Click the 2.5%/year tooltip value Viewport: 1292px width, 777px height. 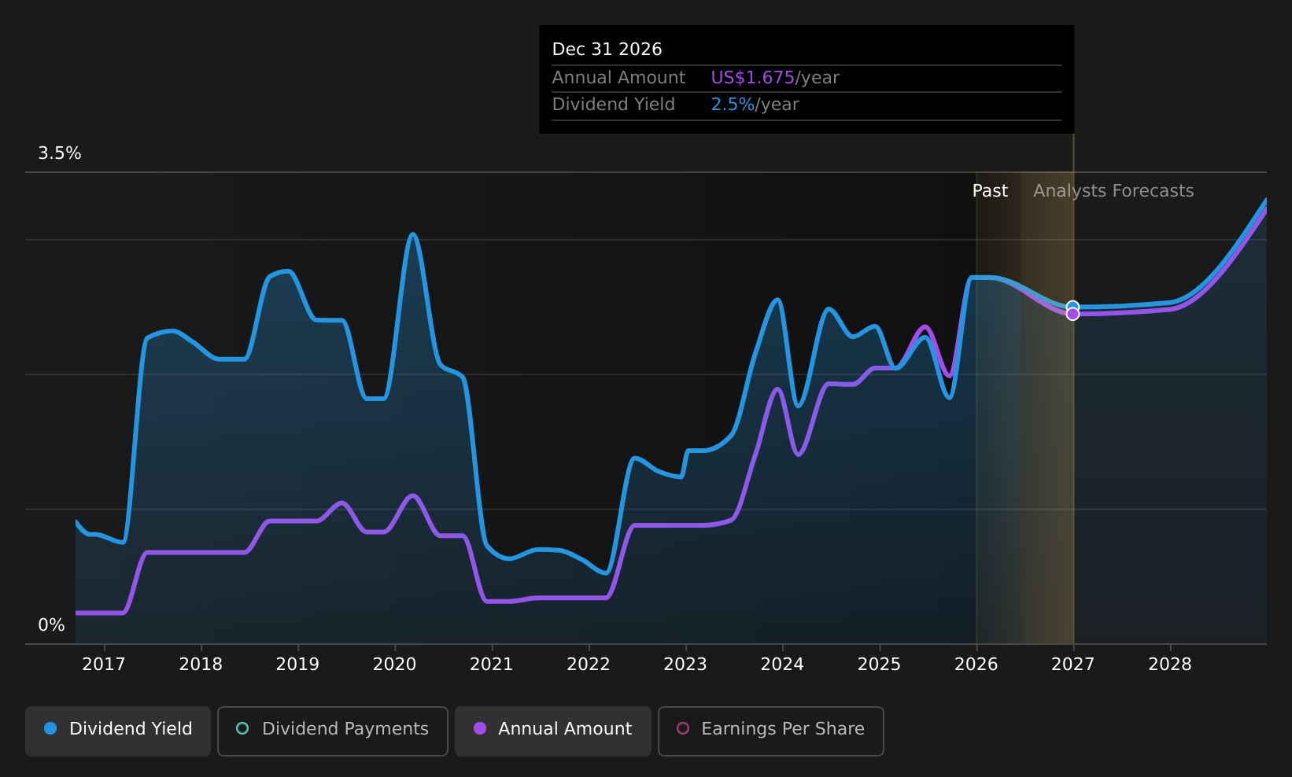[755, 105]
